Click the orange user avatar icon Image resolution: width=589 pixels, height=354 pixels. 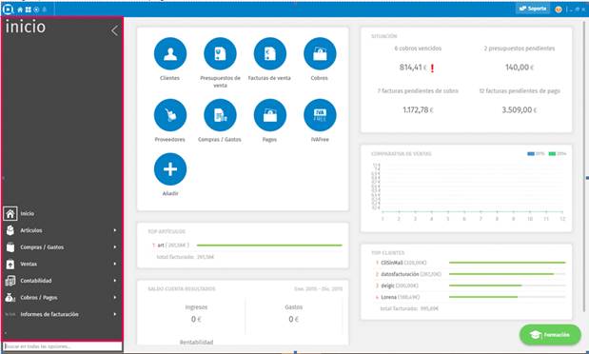point(559,10)
